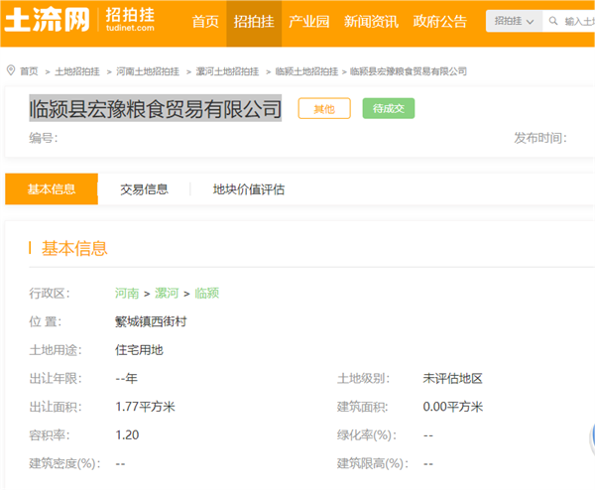Open the 临颍 district link
The width and height of the screenshot is (595, 490).
pyautogui.click(x=206, y=294)
